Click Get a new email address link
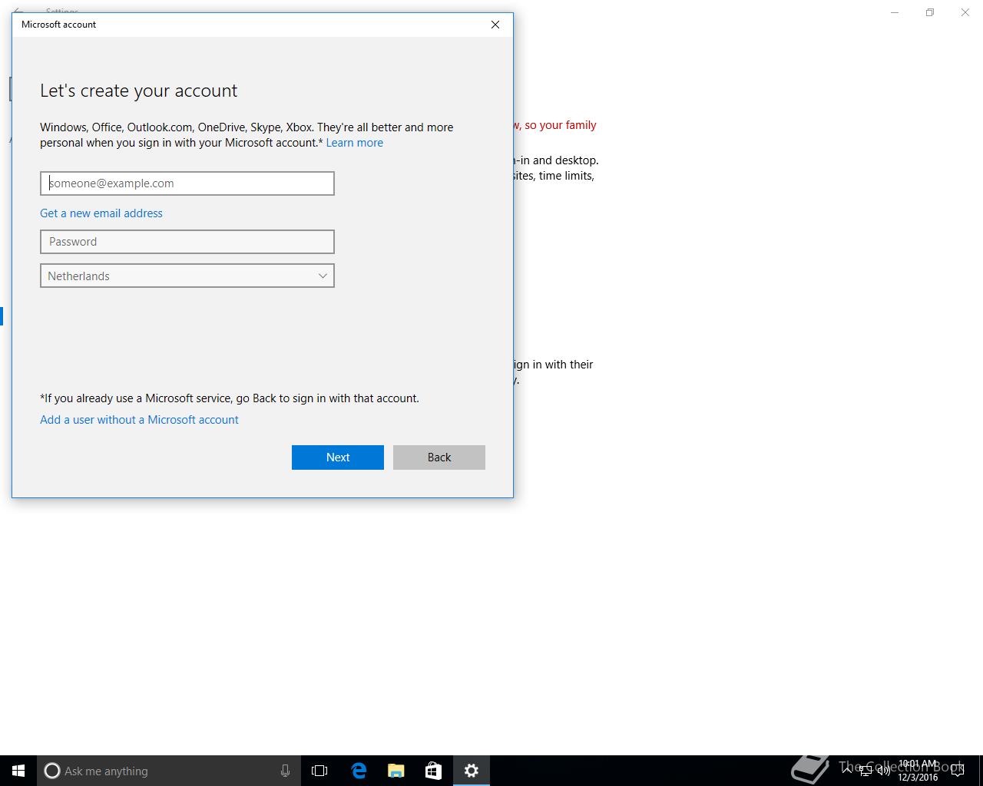This screenshot has height=786, width=983. pyautogui.click(x=101, y=213)
